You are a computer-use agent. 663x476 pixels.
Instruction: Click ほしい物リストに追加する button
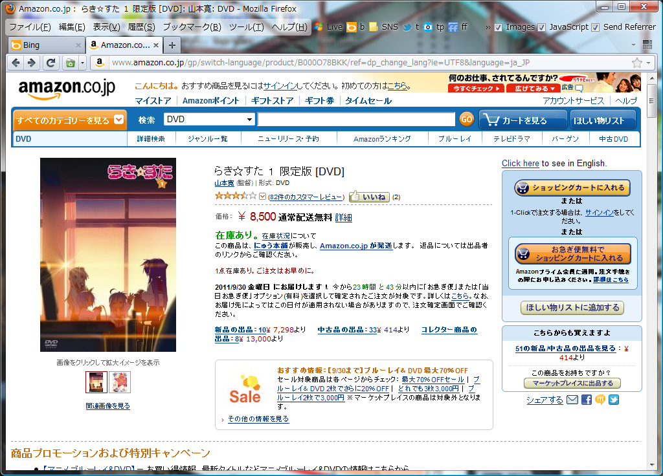572,307
